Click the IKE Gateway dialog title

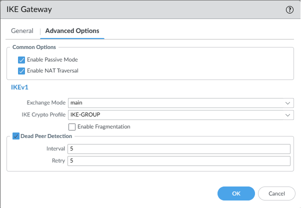click(29, 9)
